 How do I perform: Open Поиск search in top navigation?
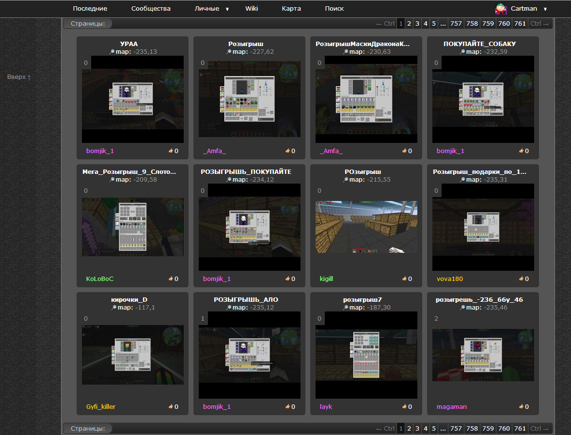pos(334,9)
